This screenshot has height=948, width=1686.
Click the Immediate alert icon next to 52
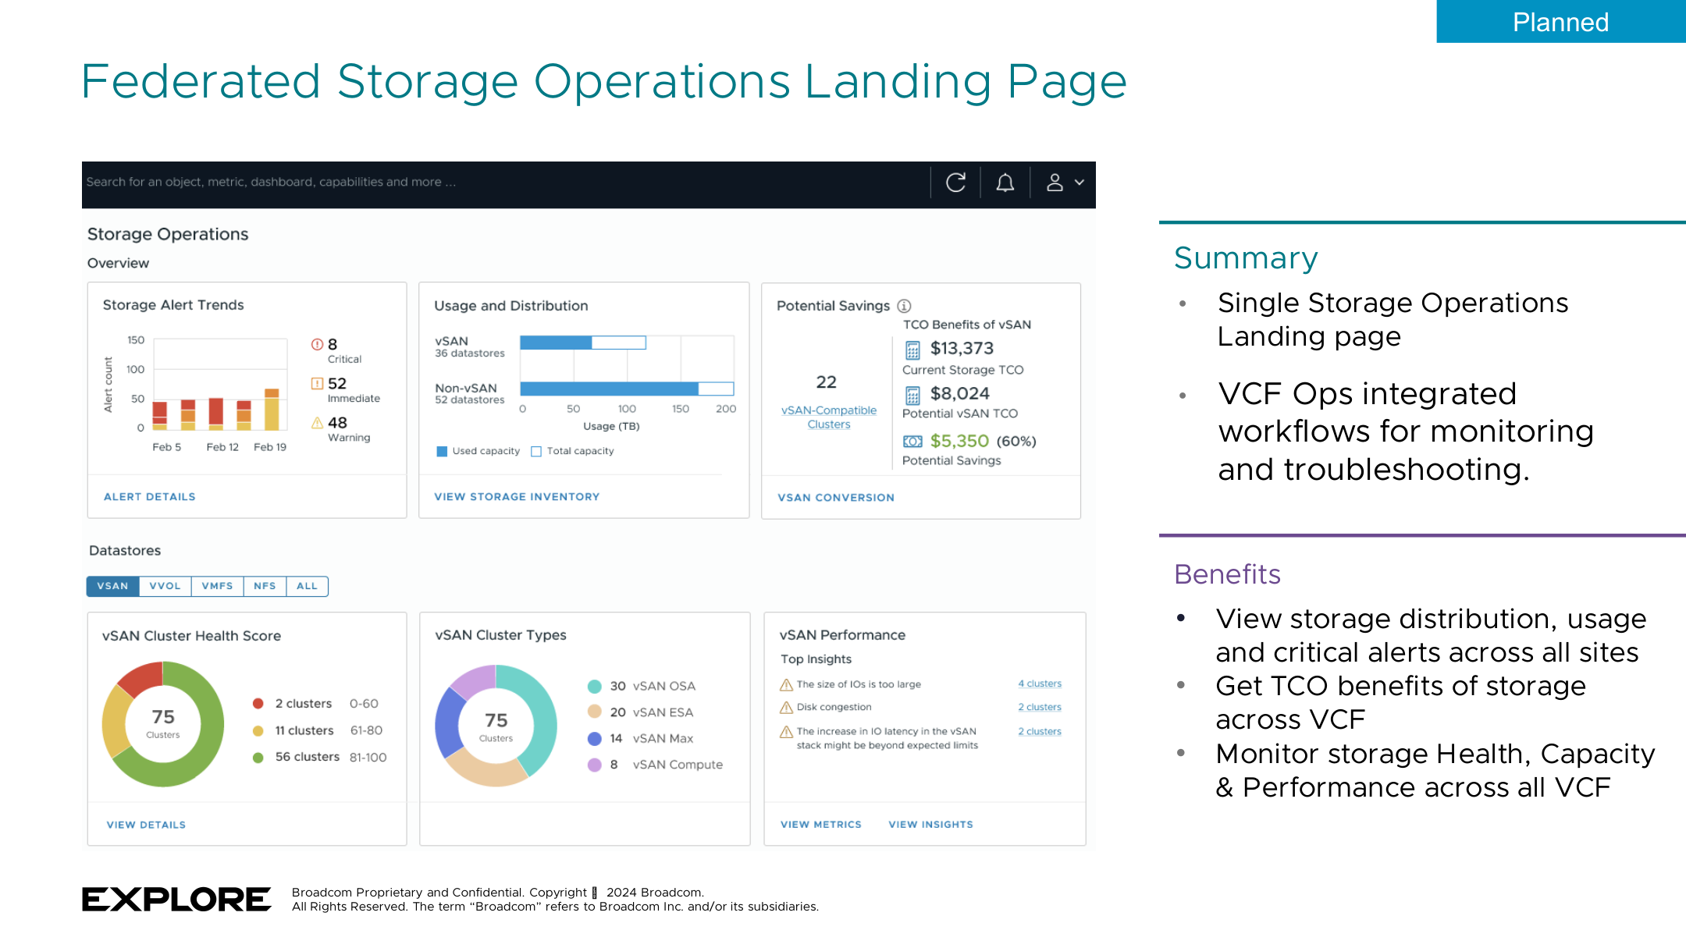(x=317, y=383)
